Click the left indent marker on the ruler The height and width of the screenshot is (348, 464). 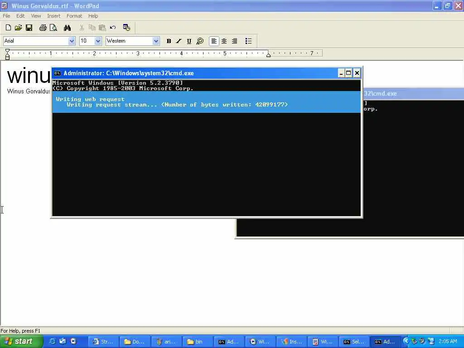click(7, 56)
